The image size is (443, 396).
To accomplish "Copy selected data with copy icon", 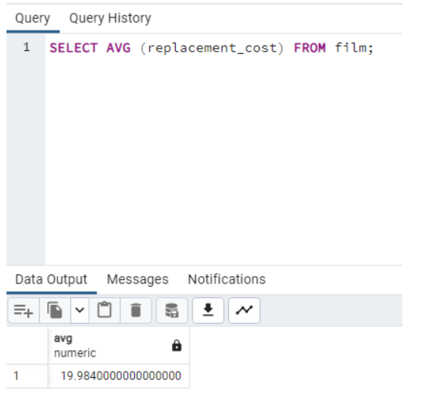I will coord(55,311).
